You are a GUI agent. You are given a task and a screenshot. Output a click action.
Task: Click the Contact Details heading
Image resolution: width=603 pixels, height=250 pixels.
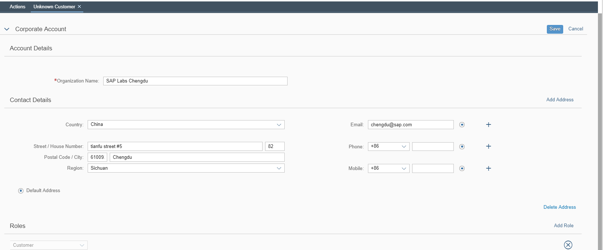(30, 100)
